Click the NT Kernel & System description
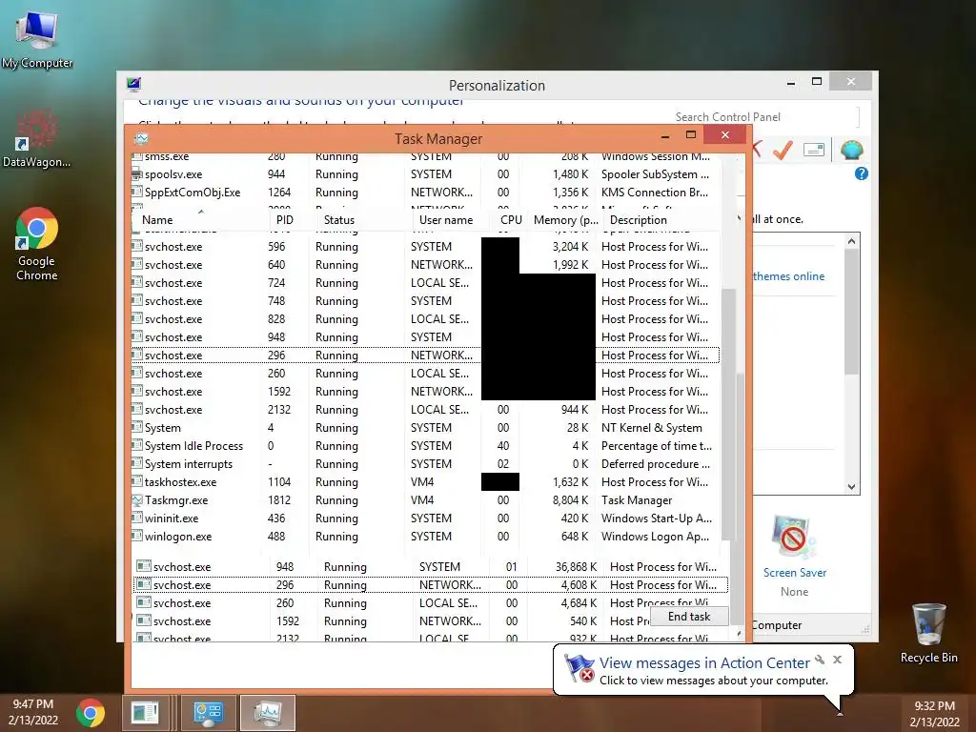976x732 pixels. click(x=651, y=428)
